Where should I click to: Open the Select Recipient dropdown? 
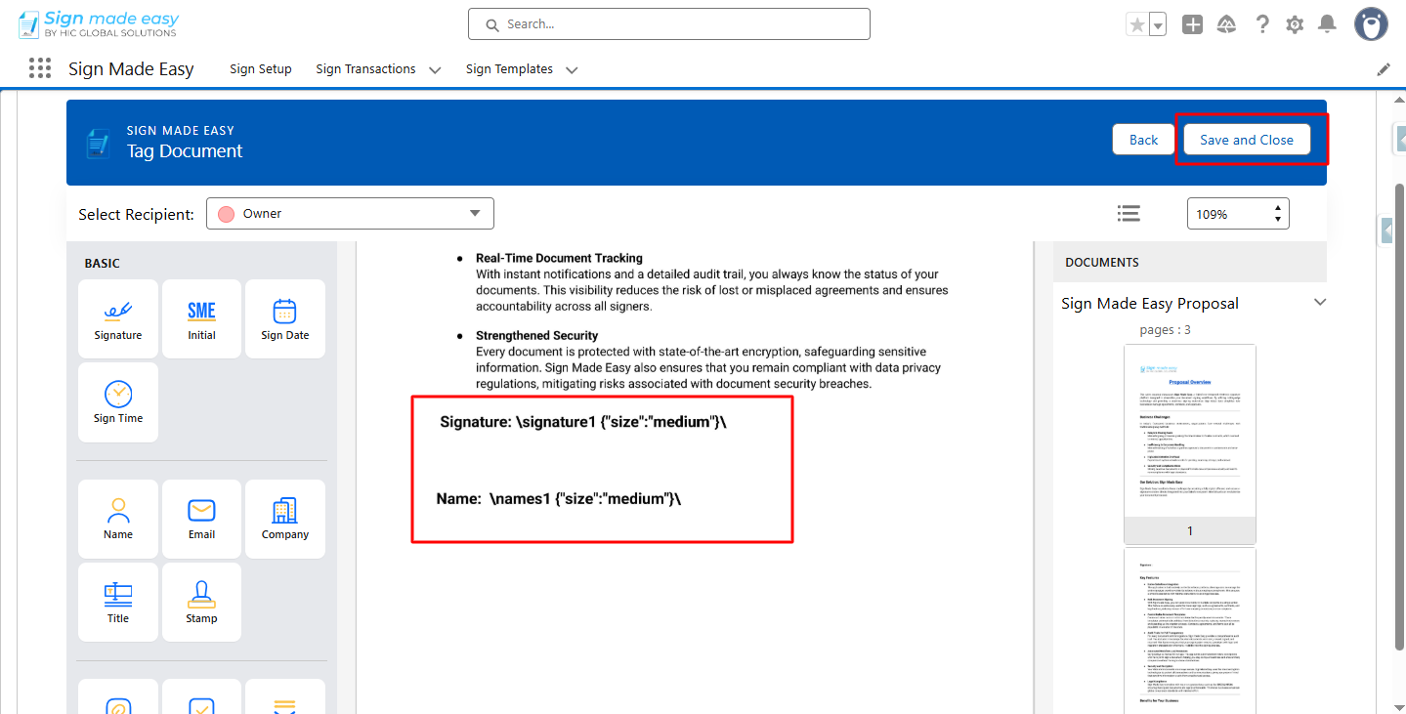pyautogui.click(x=350, y=214)
